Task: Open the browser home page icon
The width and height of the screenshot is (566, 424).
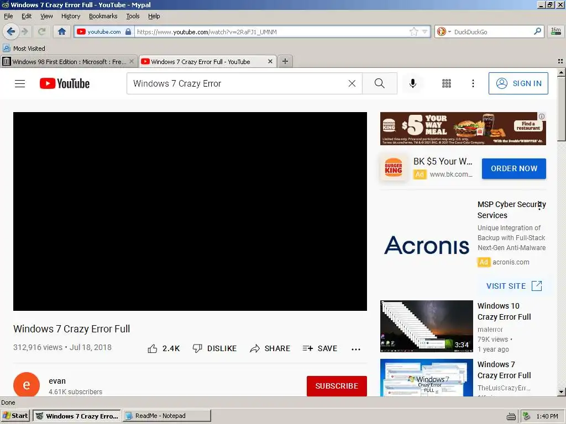Action: [x=62, y=31]
